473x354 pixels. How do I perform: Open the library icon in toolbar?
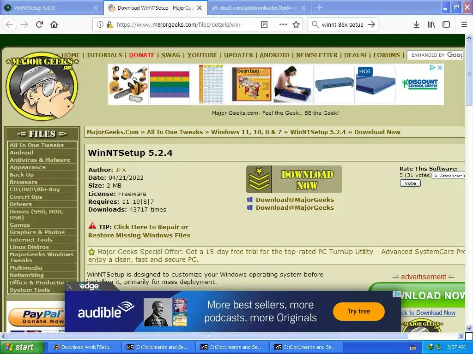(431, 24)
